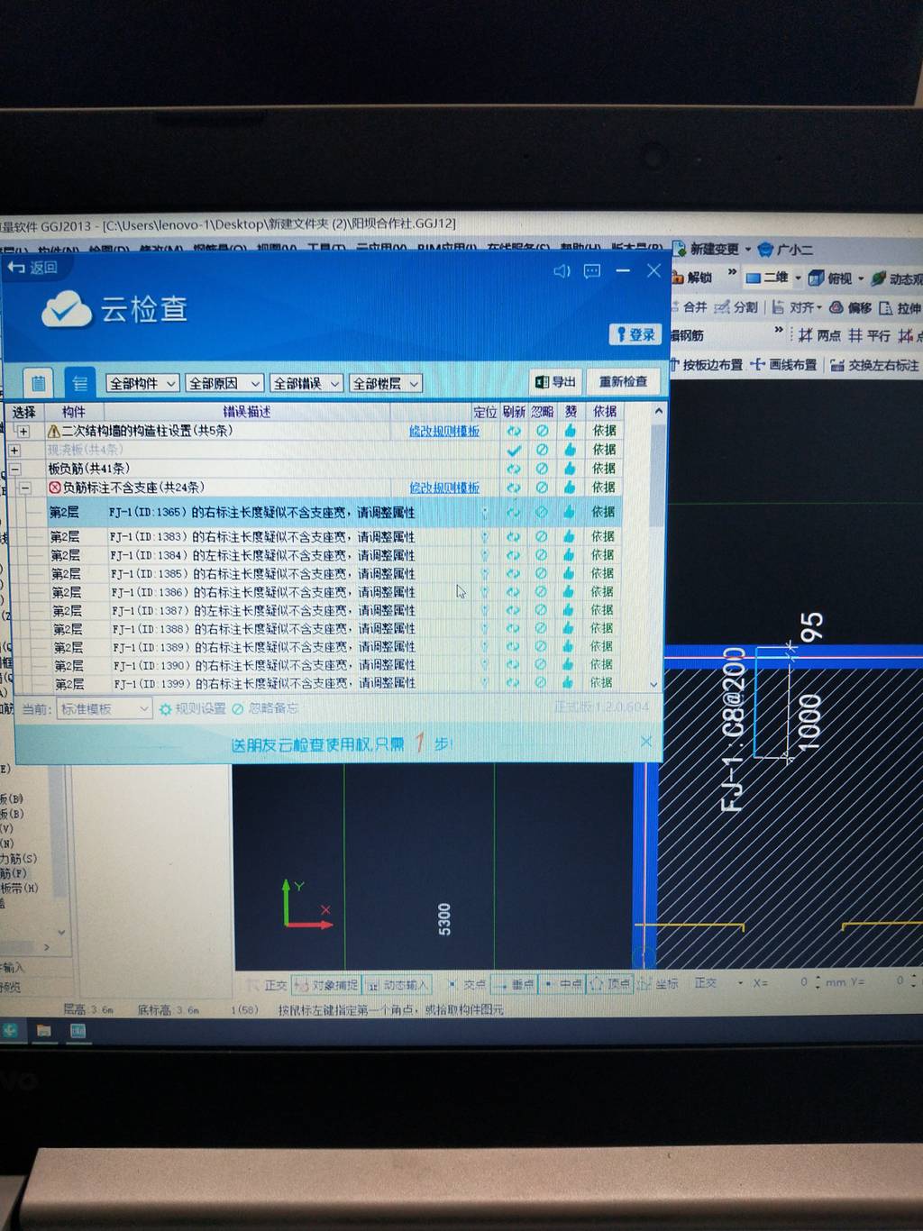Click the 登录 login button

[x=636, y=334]
